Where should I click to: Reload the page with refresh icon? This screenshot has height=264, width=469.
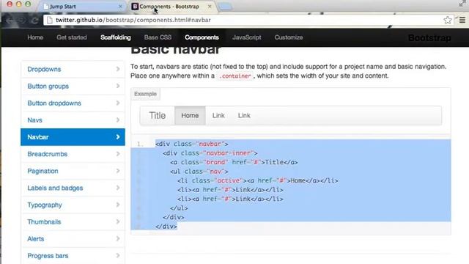pyautogui.click(x=34, y=21)
